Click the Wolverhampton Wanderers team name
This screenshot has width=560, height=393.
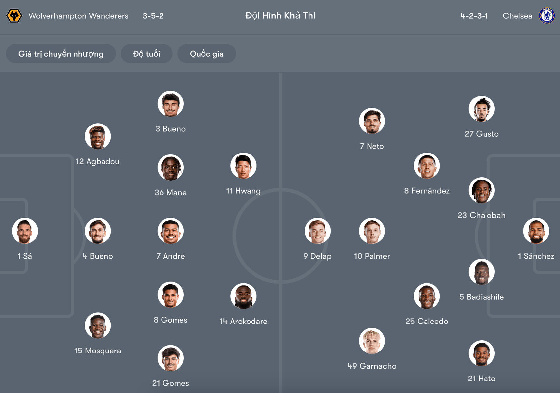click(x=78, y=15)
